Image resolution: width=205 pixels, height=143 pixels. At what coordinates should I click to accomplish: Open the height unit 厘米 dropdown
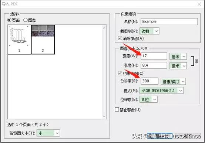178,66
